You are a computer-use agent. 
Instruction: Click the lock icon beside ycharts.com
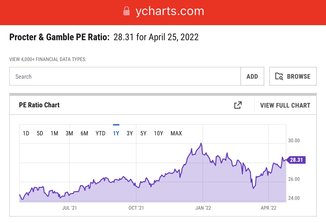(126, 11)
